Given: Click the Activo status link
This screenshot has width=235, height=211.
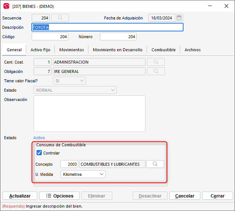Looking at the screenshot, I should tap(39, 138).
